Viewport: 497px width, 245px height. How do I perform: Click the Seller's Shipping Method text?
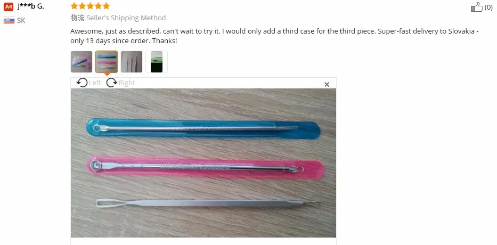click(126, 18)
